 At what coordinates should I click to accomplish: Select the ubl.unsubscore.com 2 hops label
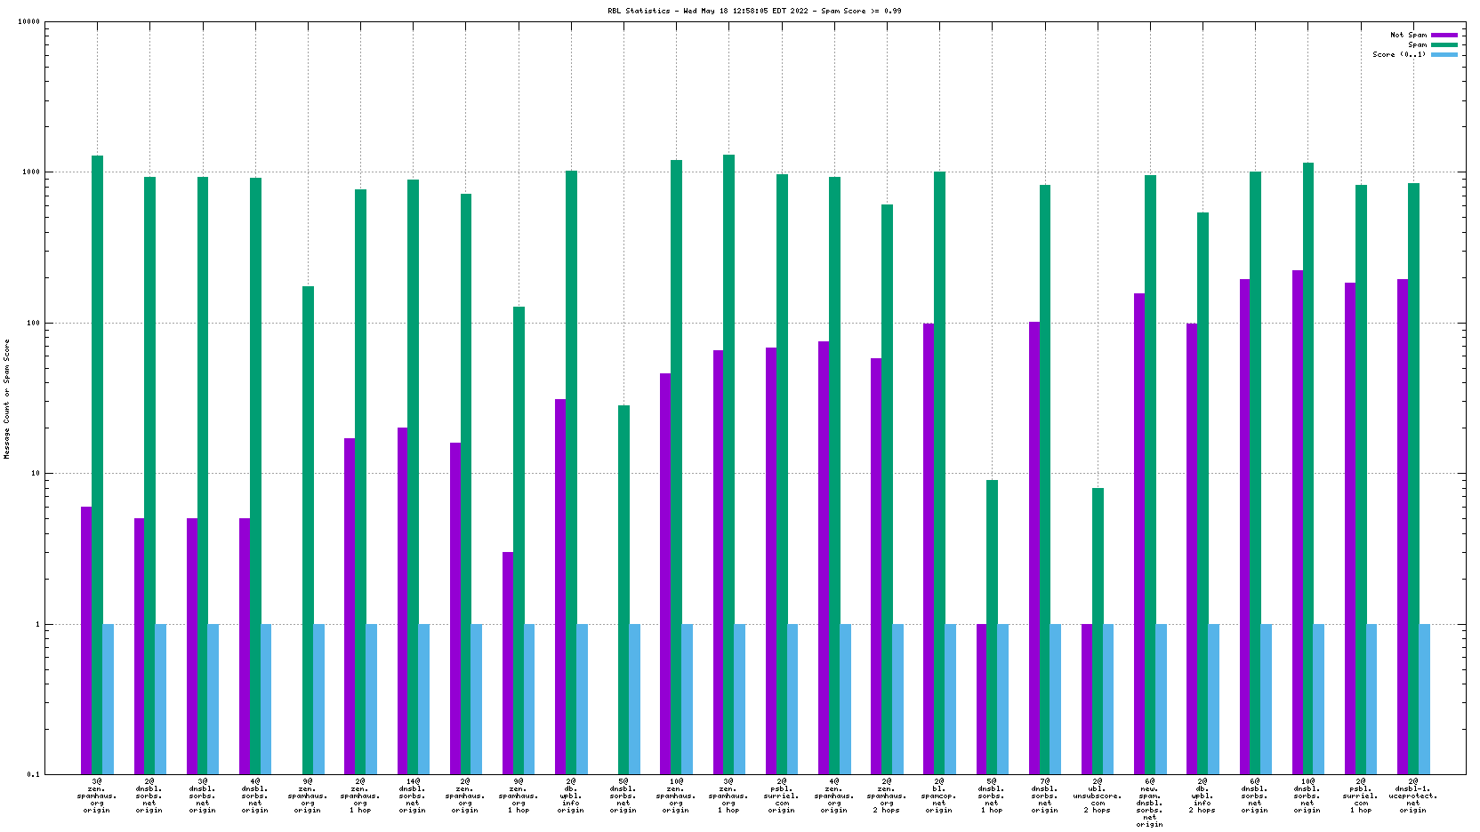(1098, 796)
